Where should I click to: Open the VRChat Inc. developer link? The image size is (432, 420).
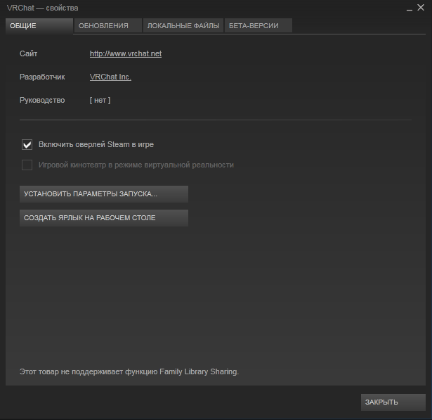tap(110, 77)
